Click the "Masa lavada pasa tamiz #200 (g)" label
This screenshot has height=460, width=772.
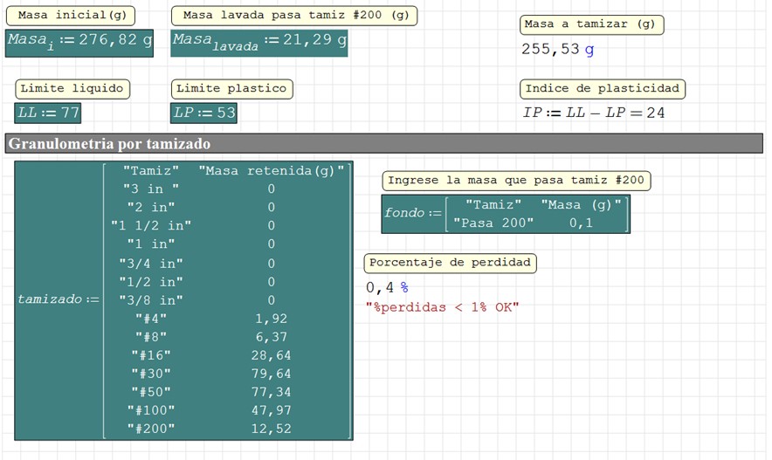pyautogui.click(x=294, y=16)
